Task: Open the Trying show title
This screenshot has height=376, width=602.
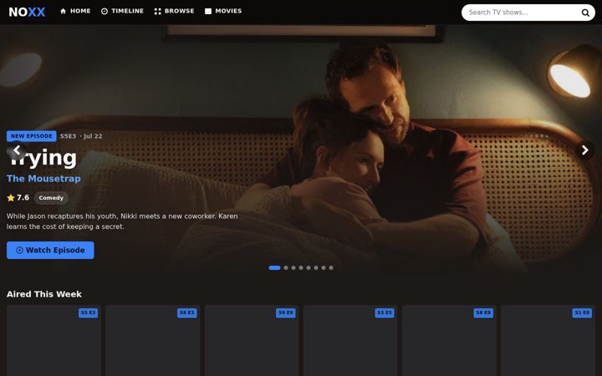Action: tap(43, 157)
